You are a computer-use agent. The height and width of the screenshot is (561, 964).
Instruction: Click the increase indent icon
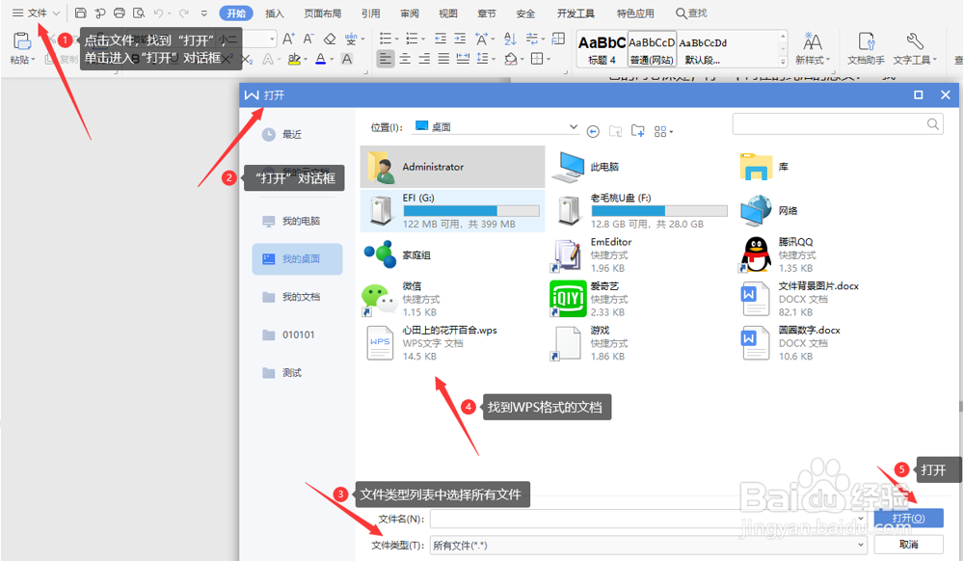(x=460, y=40)
